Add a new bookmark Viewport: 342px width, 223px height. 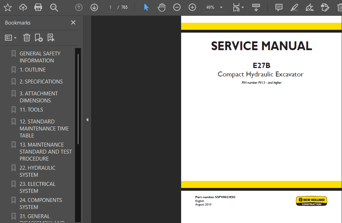[x=39, y=38]
